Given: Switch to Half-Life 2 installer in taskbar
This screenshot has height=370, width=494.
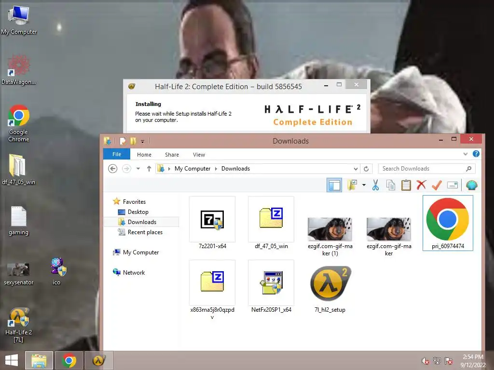Looking at the screenshot, I should (x=98, y=360).
